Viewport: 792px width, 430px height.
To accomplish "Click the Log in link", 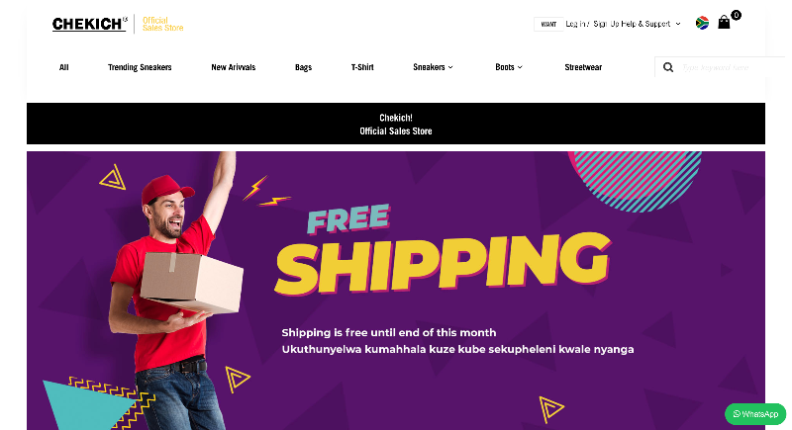I will [575, 24].
